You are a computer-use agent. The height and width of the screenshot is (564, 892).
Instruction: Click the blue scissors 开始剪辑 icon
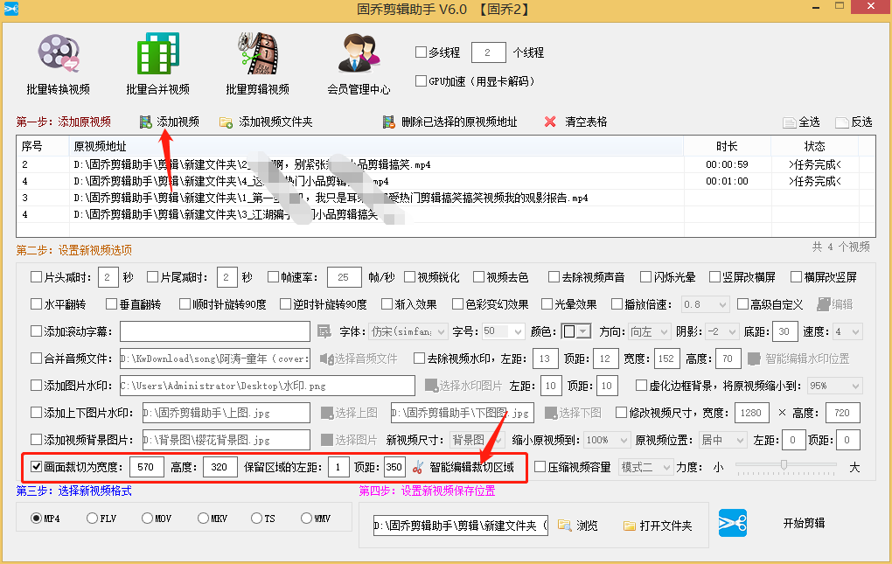[733, 523]
